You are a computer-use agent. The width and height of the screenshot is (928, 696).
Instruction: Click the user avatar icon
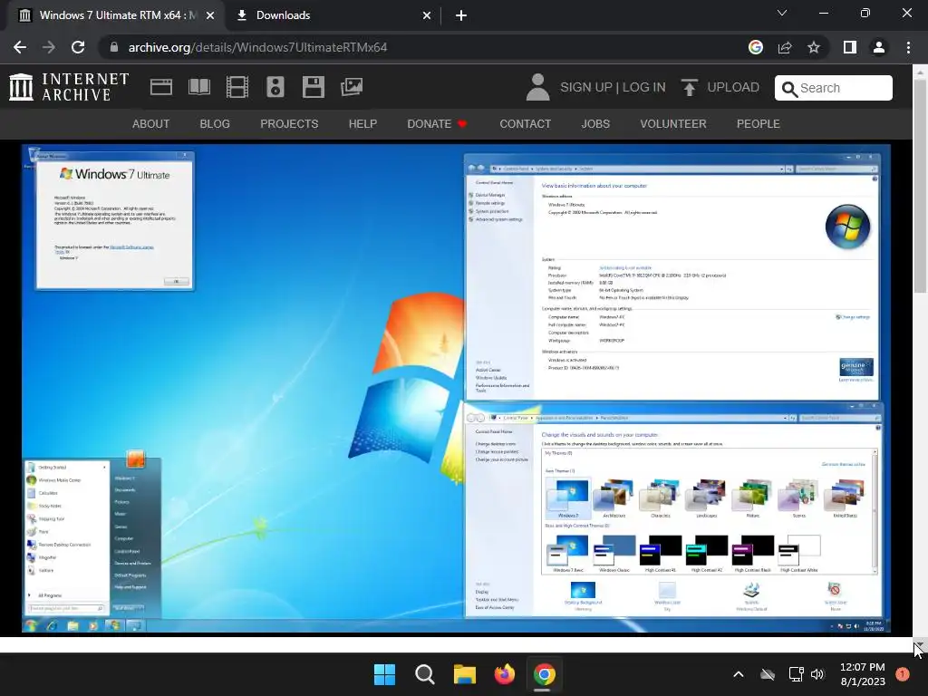coord(537,87)
